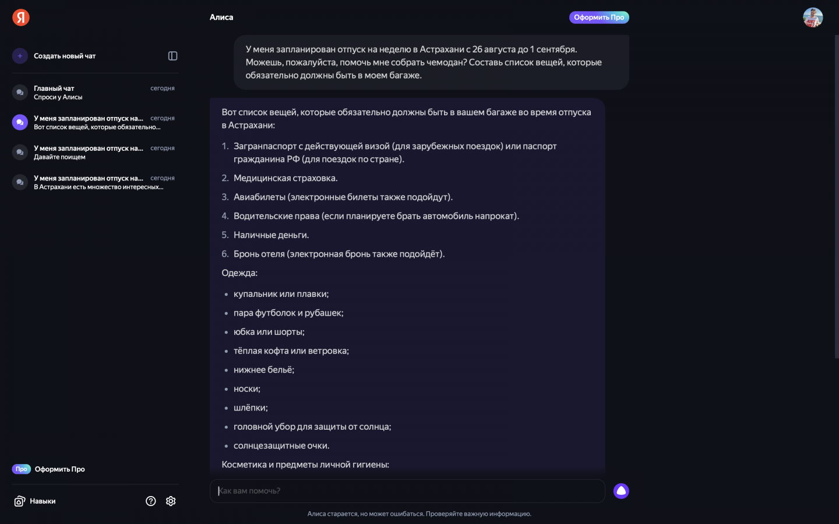Open the help question mark icon
This screenshot has width=839, height=524.
point(151,501)
